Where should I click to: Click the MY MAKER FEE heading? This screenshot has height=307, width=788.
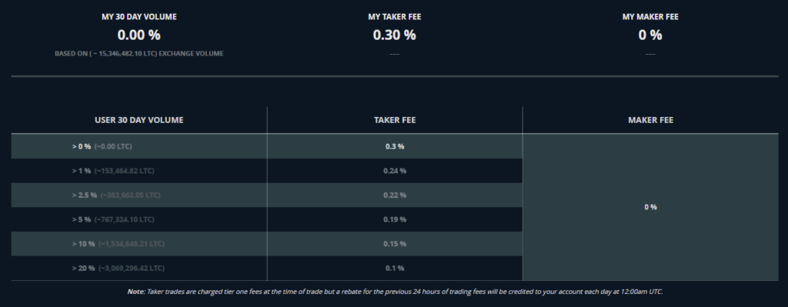tap(650, 17)
